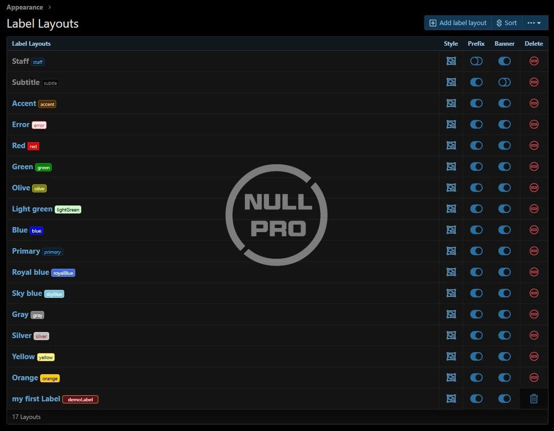554x431 pixels.
Task: Click the demoLabel badge preview
Action: tap(80, 399)
